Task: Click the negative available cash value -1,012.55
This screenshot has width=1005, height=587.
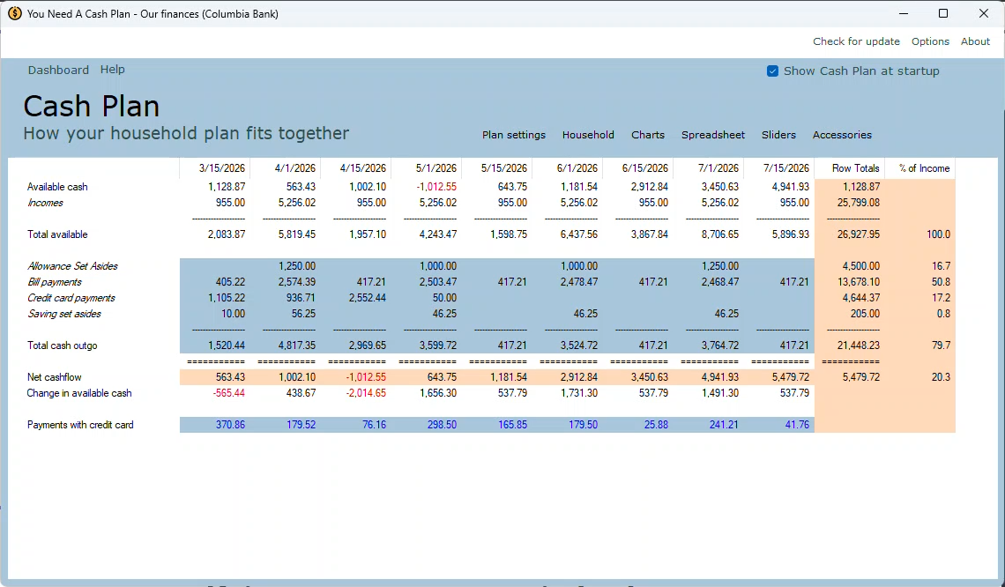Action: (436, 187)
